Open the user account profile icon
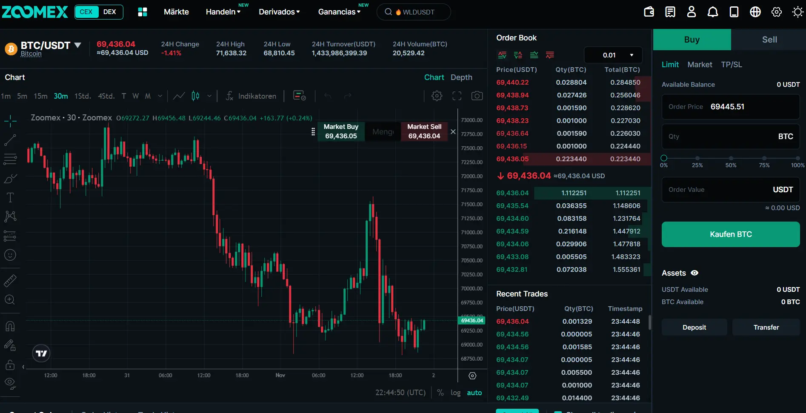The height and width of the screenshot is (413, 806). click(692, 12)
